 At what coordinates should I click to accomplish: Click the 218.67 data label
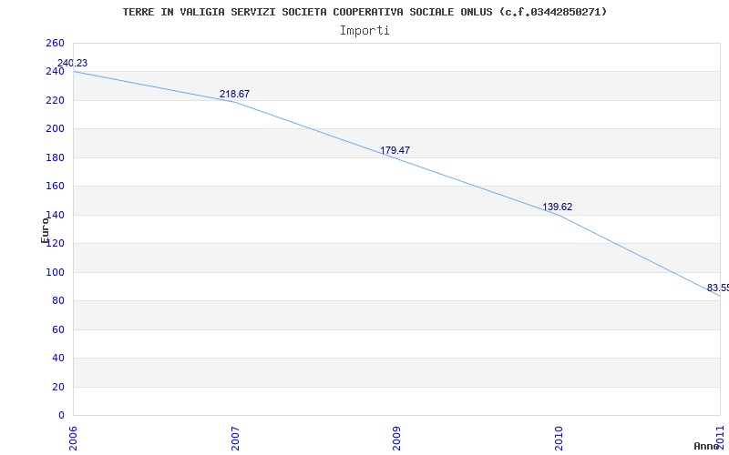tap(234, 94)
